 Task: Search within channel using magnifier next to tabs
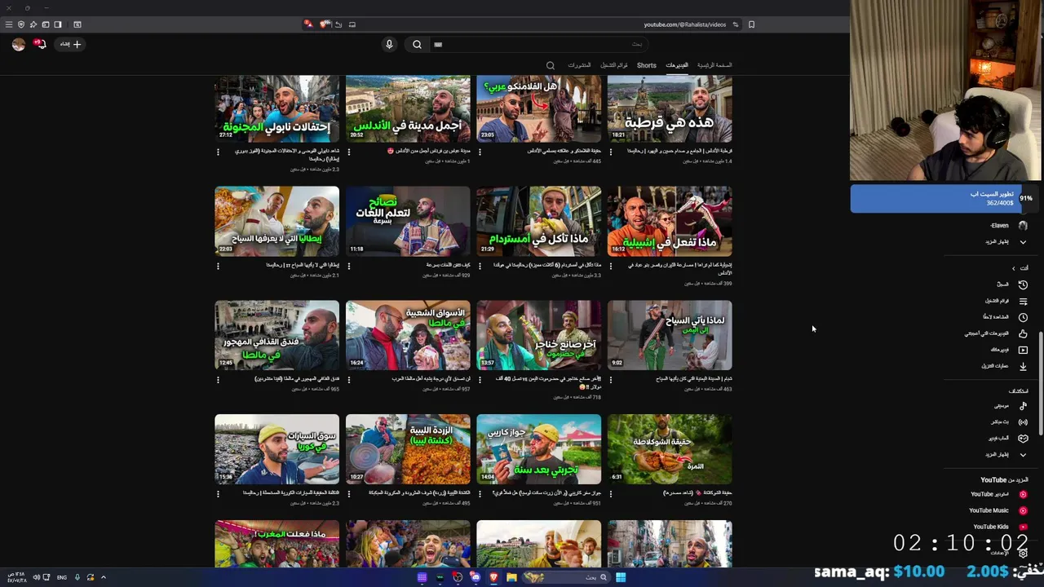coord(551,65)
